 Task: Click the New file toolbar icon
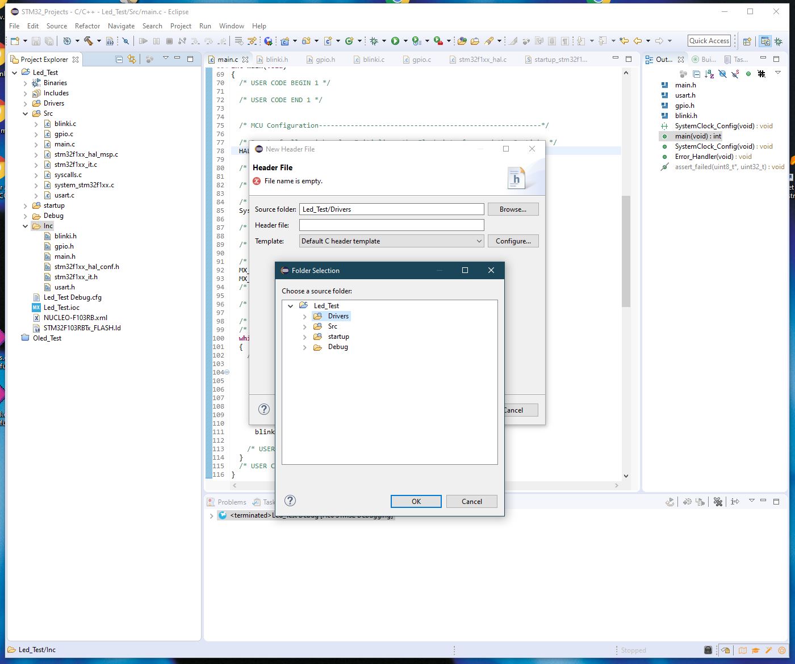(x=15, y=41)
